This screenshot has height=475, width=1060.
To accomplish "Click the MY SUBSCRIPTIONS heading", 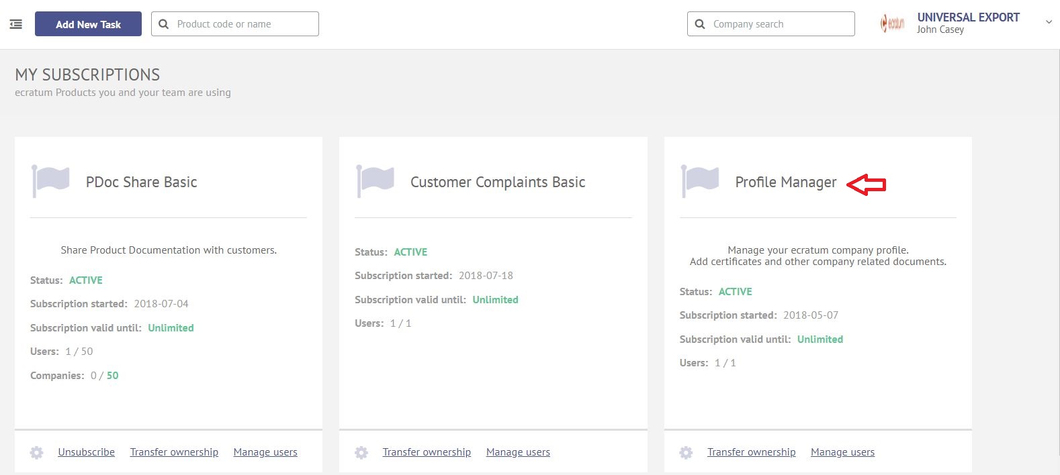I will tap(87, 74).
